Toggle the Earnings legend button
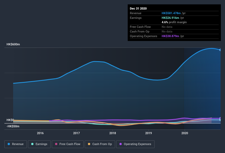 click(x=39, y=144)
